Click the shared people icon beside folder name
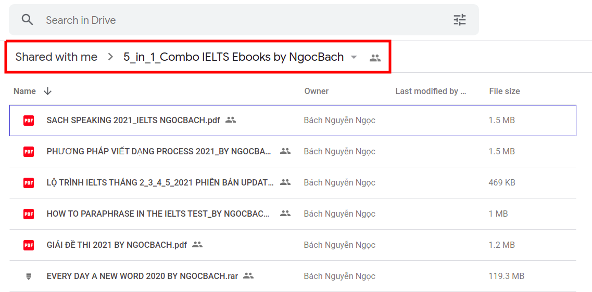This screenshot has width=592, height=292. 375,58
